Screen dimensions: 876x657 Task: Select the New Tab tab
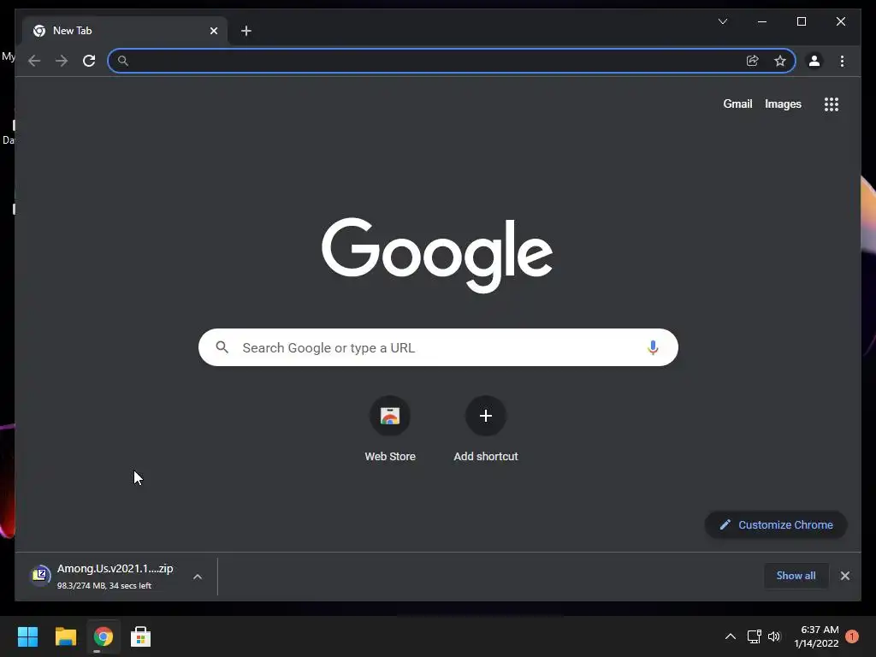(x=125, y=31)
